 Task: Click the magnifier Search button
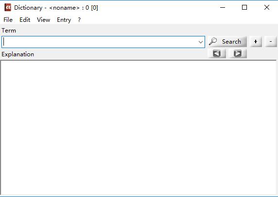tap(227, 42)
